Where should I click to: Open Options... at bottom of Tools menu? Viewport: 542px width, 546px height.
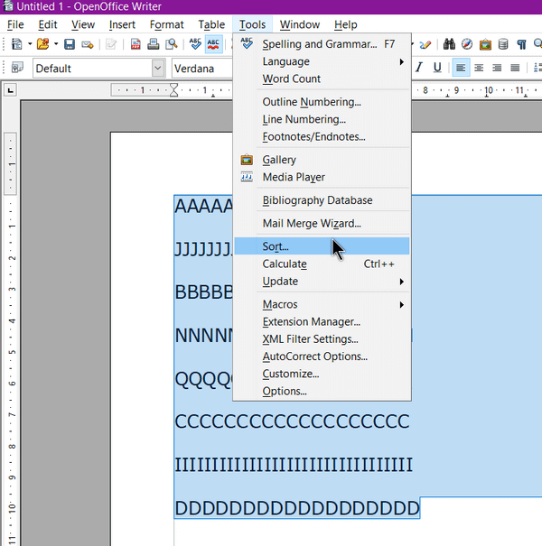322,391
